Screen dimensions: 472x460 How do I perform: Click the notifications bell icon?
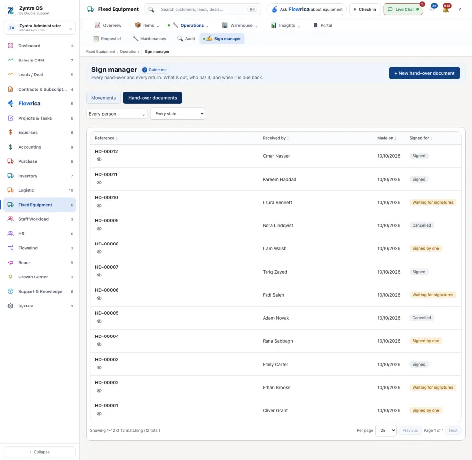pos(446,9)
